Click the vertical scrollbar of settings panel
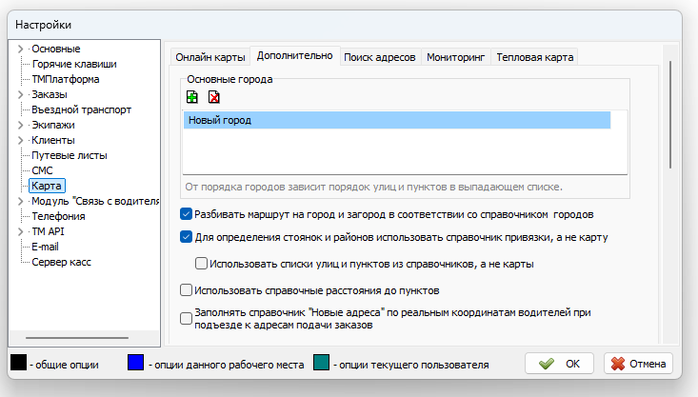The height and width of the screenshot is (397, 698). 670,115
